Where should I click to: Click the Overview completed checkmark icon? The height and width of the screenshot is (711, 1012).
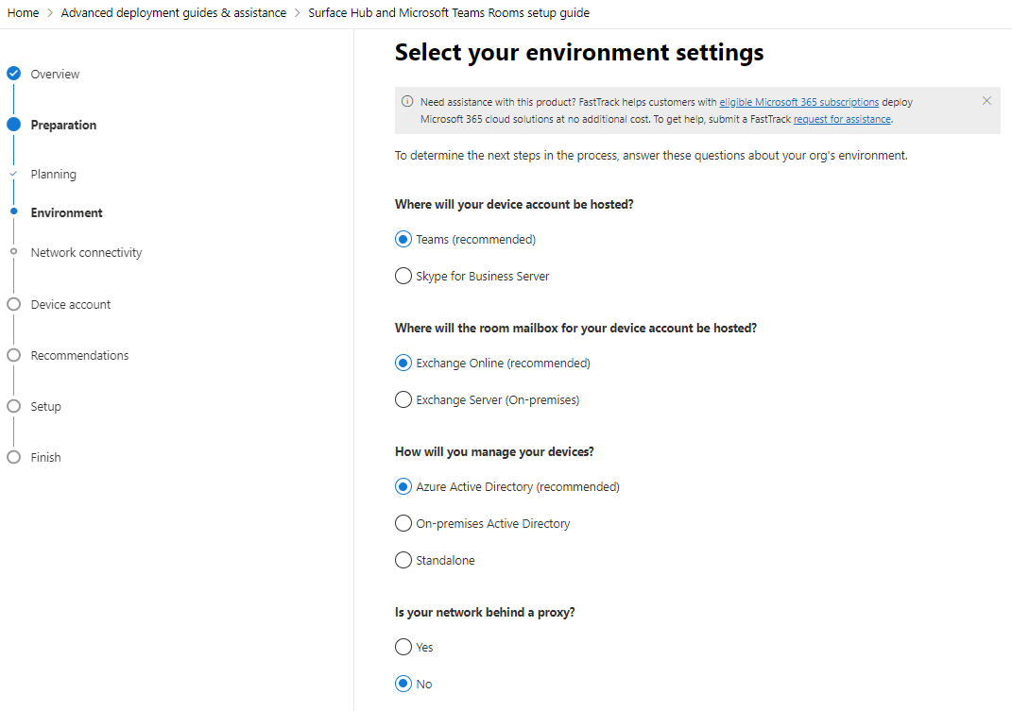click(x=13, y=74)
